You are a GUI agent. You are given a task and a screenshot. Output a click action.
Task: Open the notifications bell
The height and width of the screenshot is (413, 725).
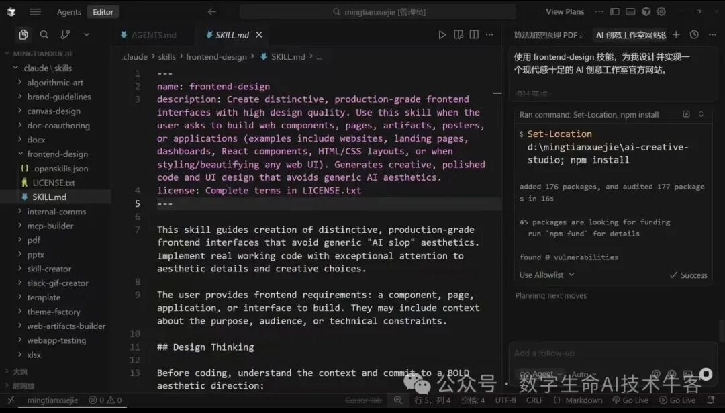(711, 400)
